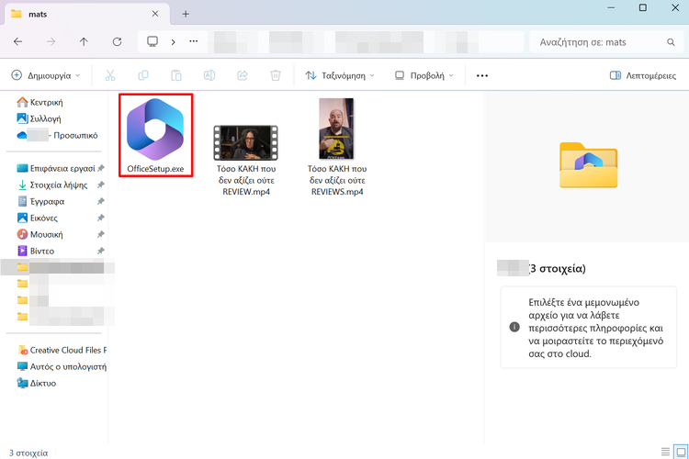Refresh the current folder view

[x=117, y=41]
